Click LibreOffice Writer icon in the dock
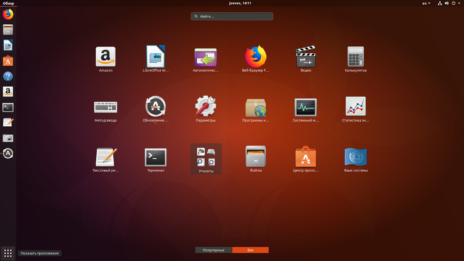The image size is (464, 261). 8,45
